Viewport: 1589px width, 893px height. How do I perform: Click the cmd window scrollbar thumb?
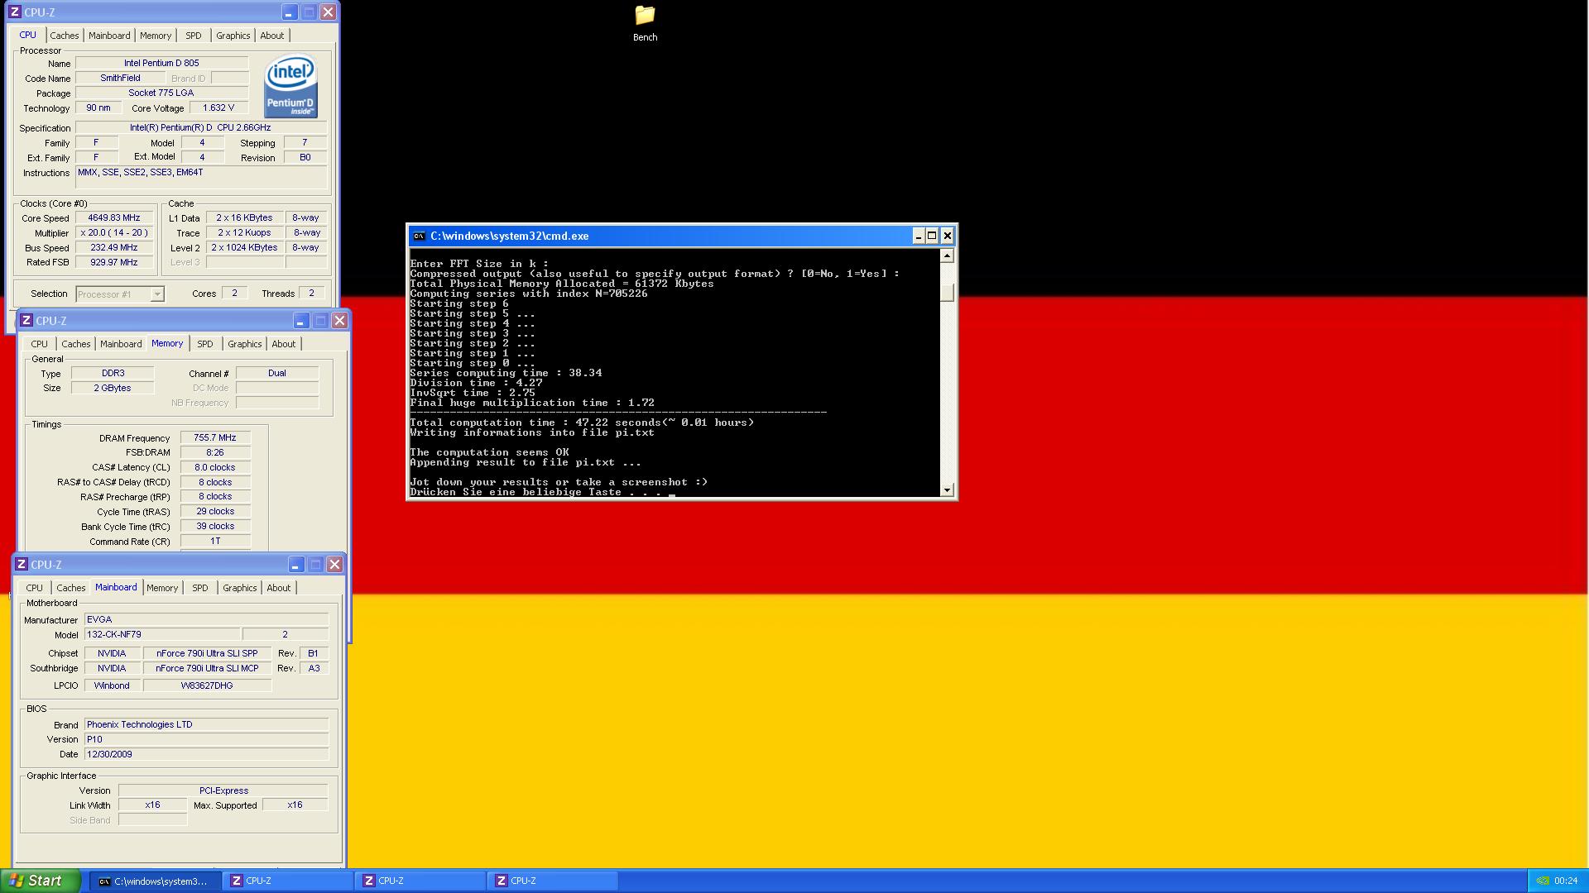[948, 293]
